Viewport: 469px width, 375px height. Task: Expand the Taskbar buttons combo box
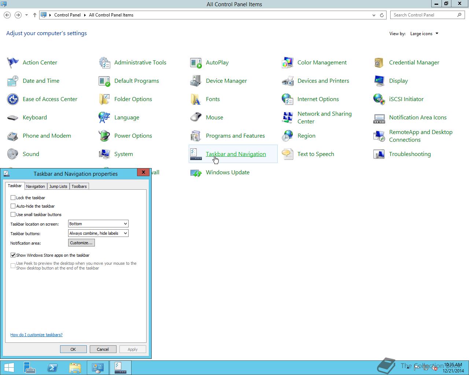click(98, 233)
